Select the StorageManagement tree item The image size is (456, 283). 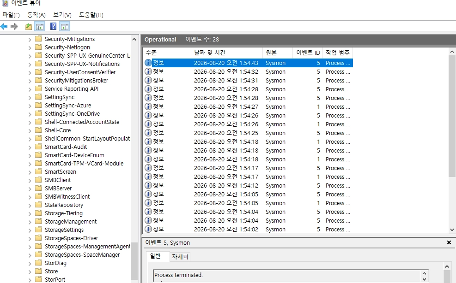[71, 221]
